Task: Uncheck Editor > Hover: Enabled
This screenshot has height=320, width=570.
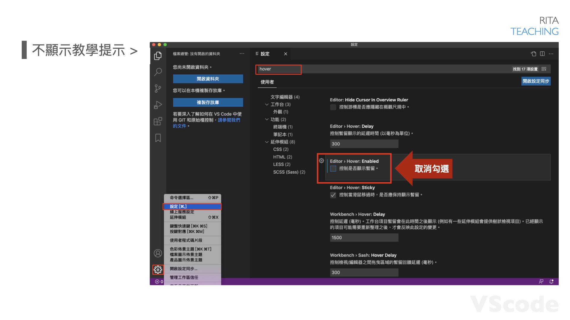Action: click(333, 168)
